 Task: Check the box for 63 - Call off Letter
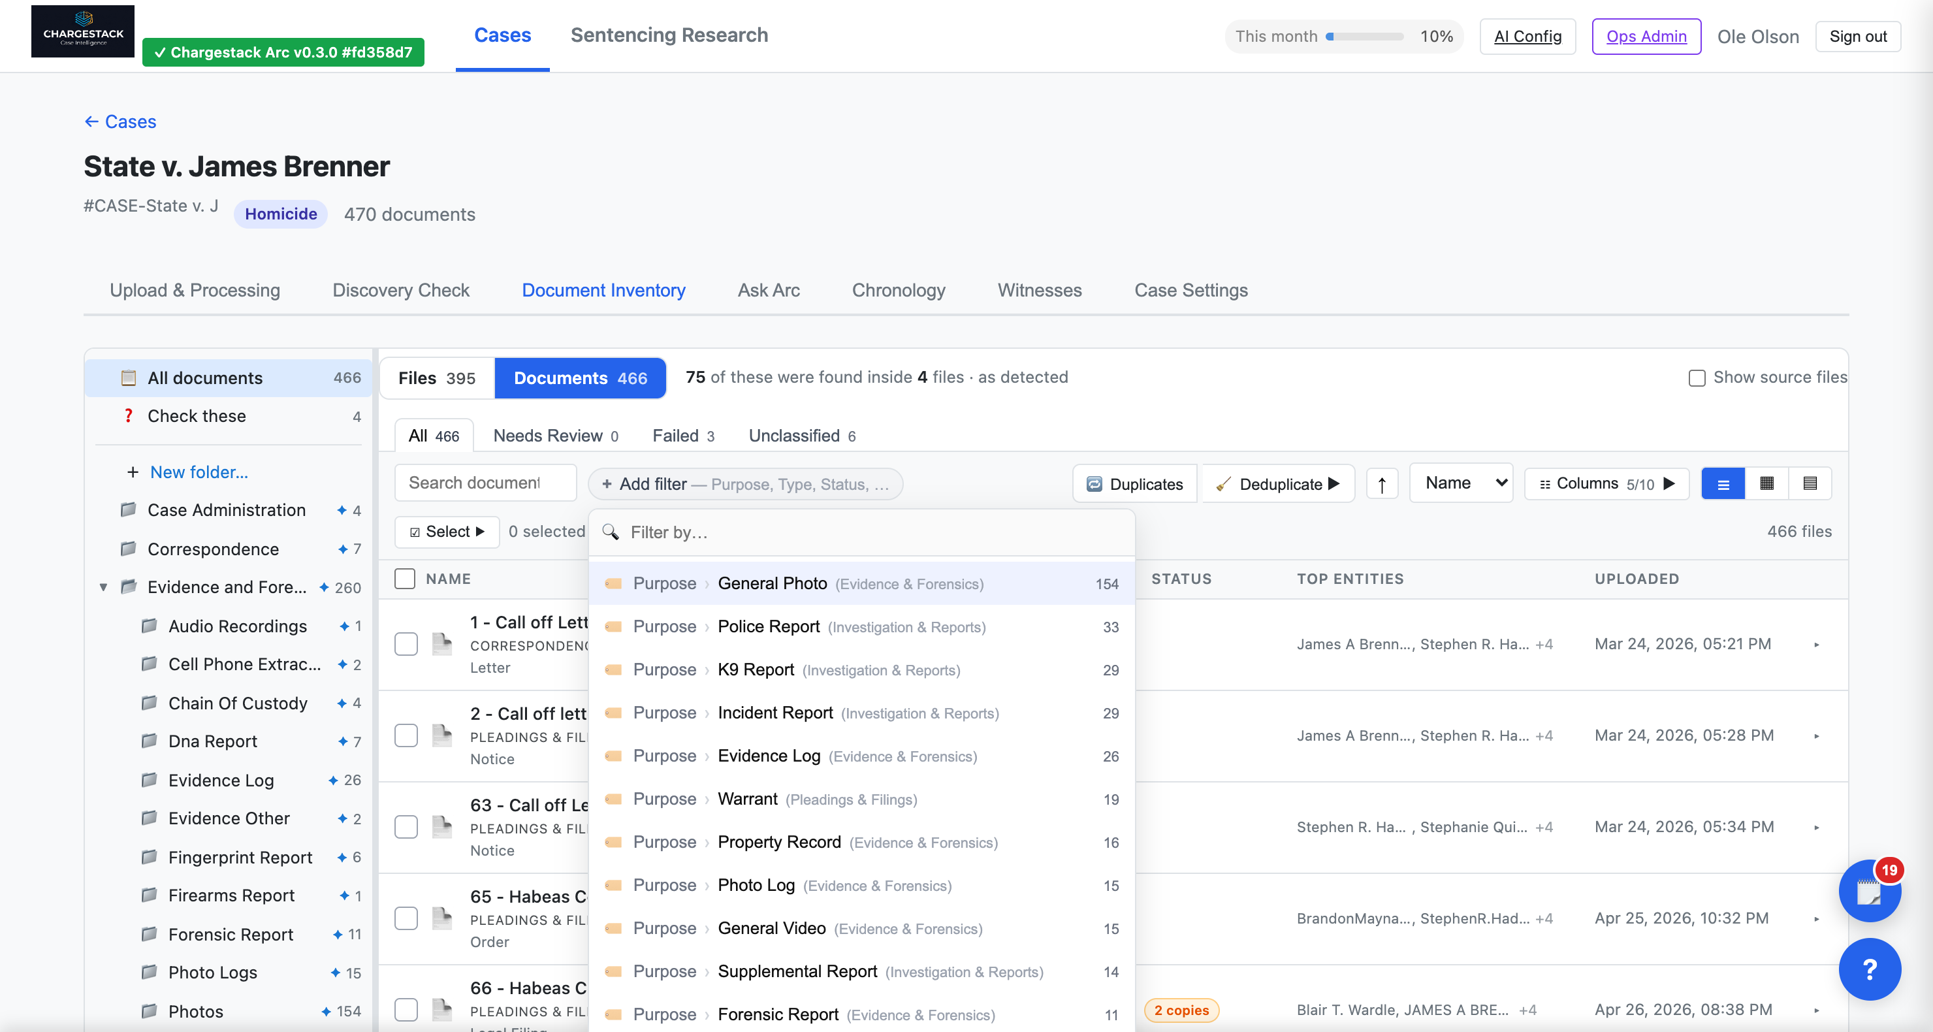click(x=406, y=827)
